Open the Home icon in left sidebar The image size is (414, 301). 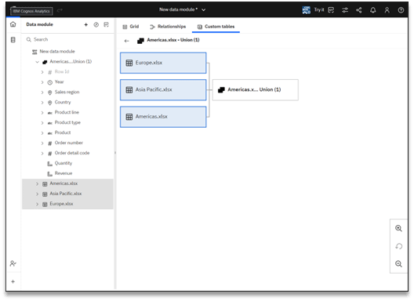[13, 24]
